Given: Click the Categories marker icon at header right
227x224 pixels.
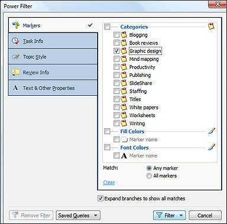Looking at the screenshot, I should click(211, 26).
